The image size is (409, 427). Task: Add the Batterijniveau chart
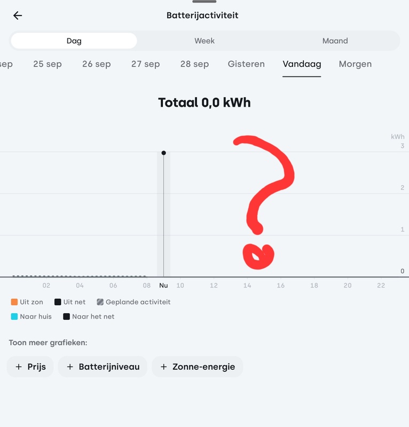pos(103,367)
